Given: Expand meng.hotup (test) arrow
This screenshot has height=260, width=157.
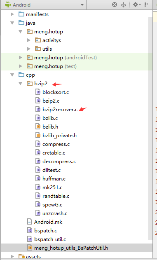Looking at the screenshot, I should pyautogui.click(x=20, y=66).
